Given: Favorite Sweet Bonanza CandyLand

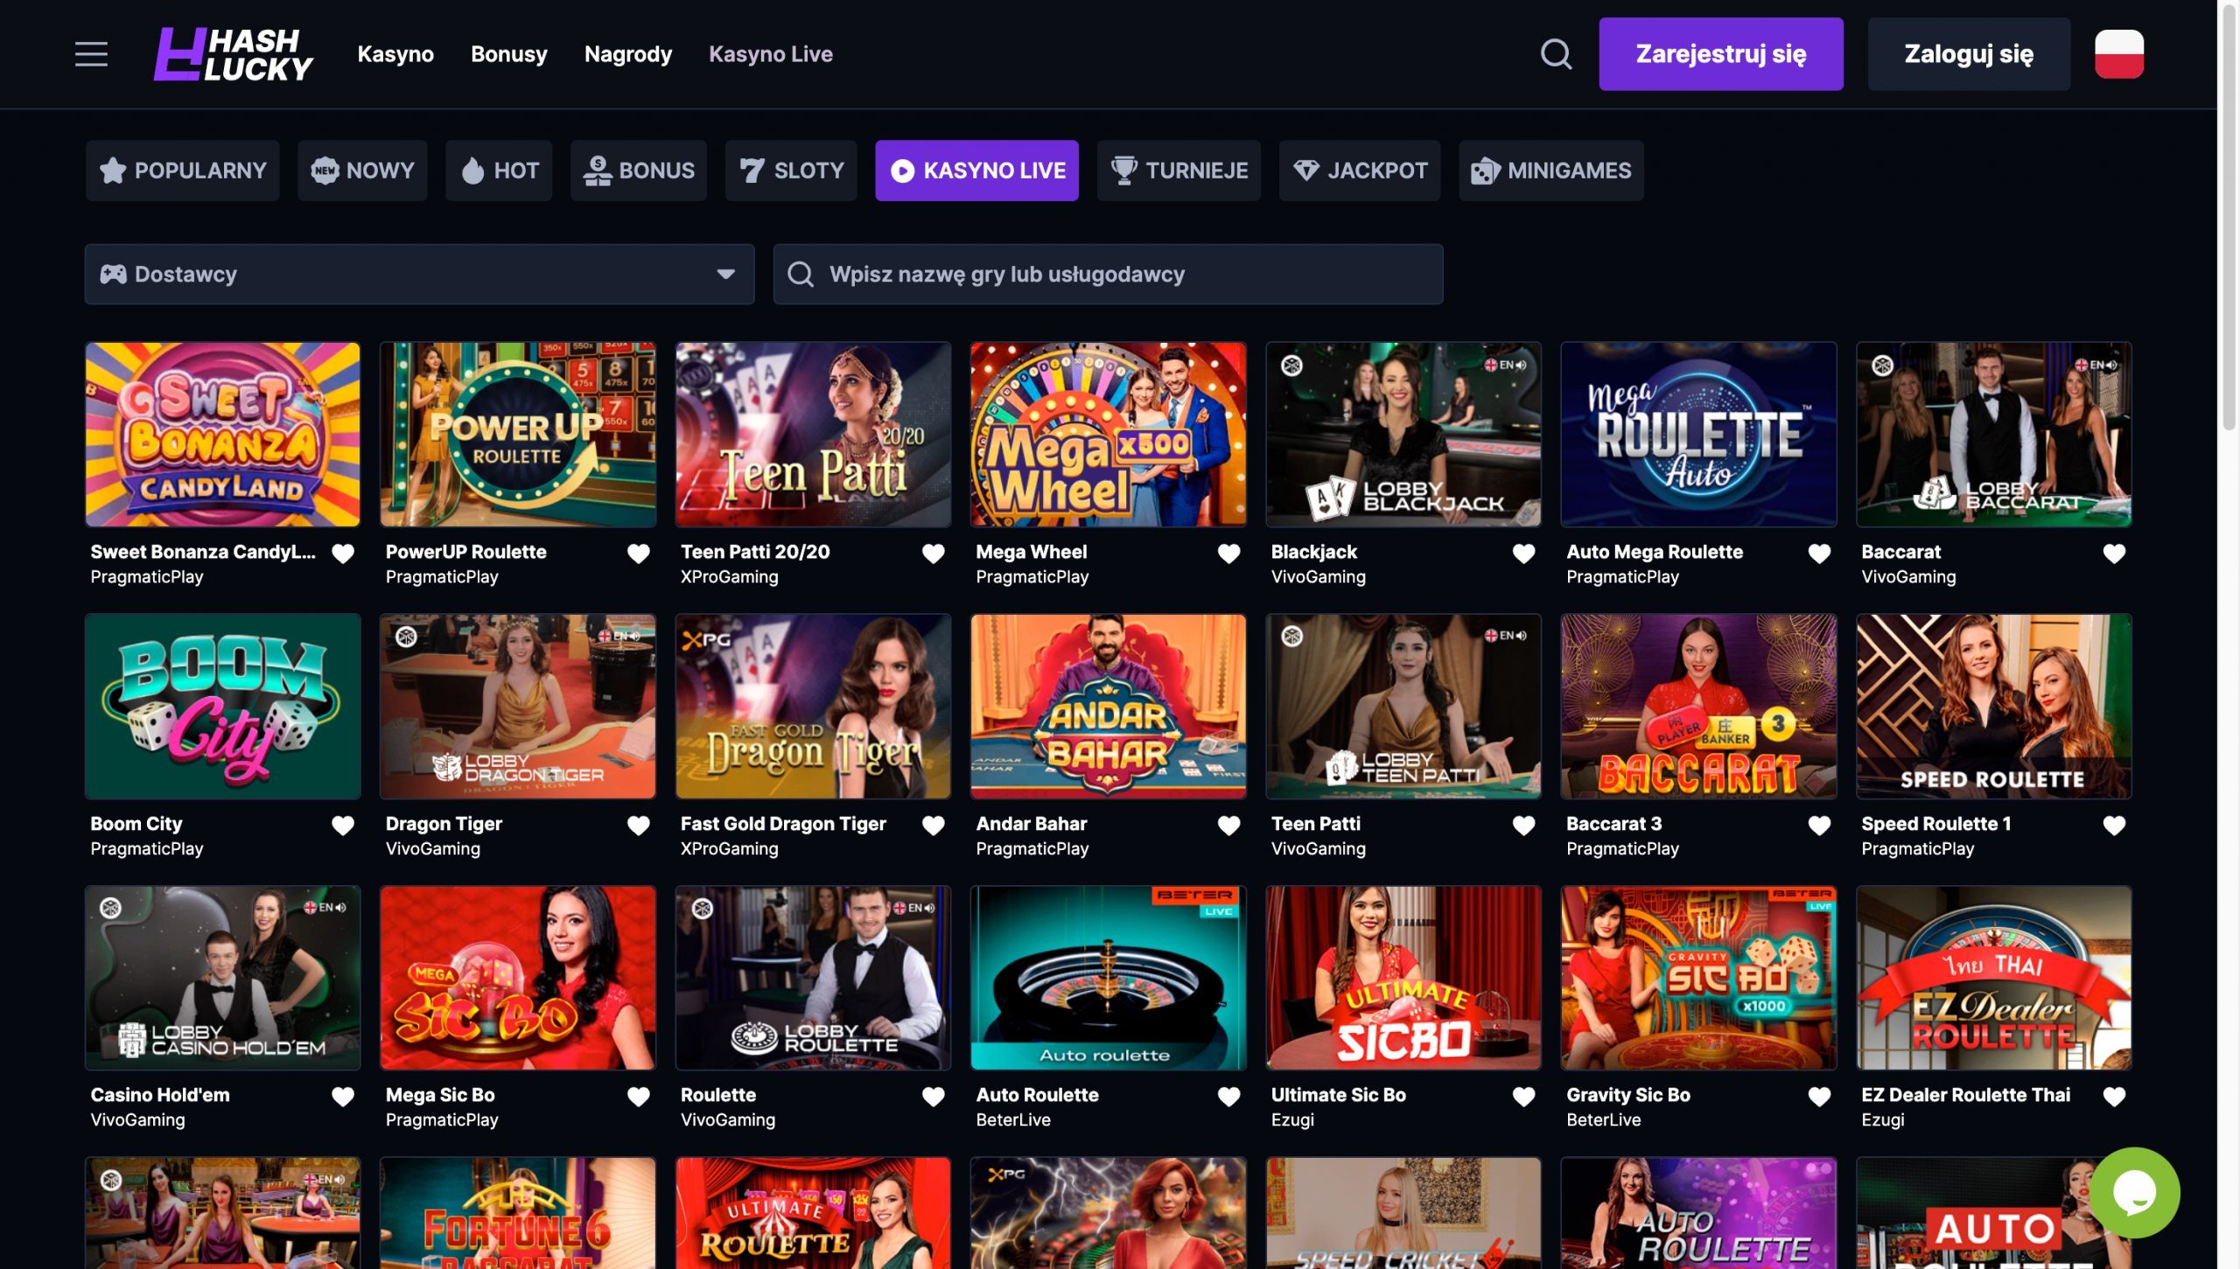Looking at the screenshot, I should pos(342,552).
